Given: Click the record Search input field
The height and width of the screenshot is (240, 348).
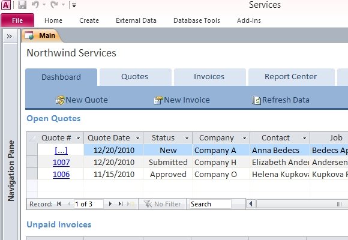Looking at the screenshot, I should click(210, 204).
